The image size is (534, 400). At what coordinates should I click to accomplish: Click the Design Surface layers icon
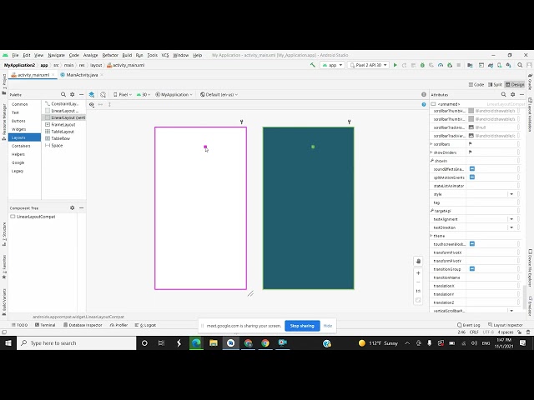(92, 94)
